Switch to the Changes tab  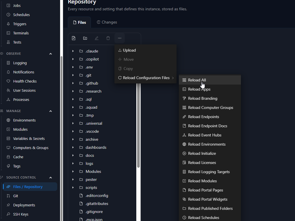pos(107,22)
